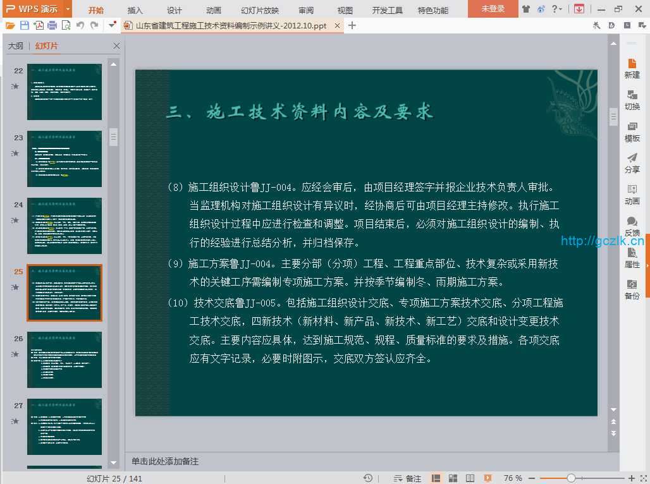Open the 新建 (New) sidebar tool
This screenshot has width=650, height=484.
point(632,68)
